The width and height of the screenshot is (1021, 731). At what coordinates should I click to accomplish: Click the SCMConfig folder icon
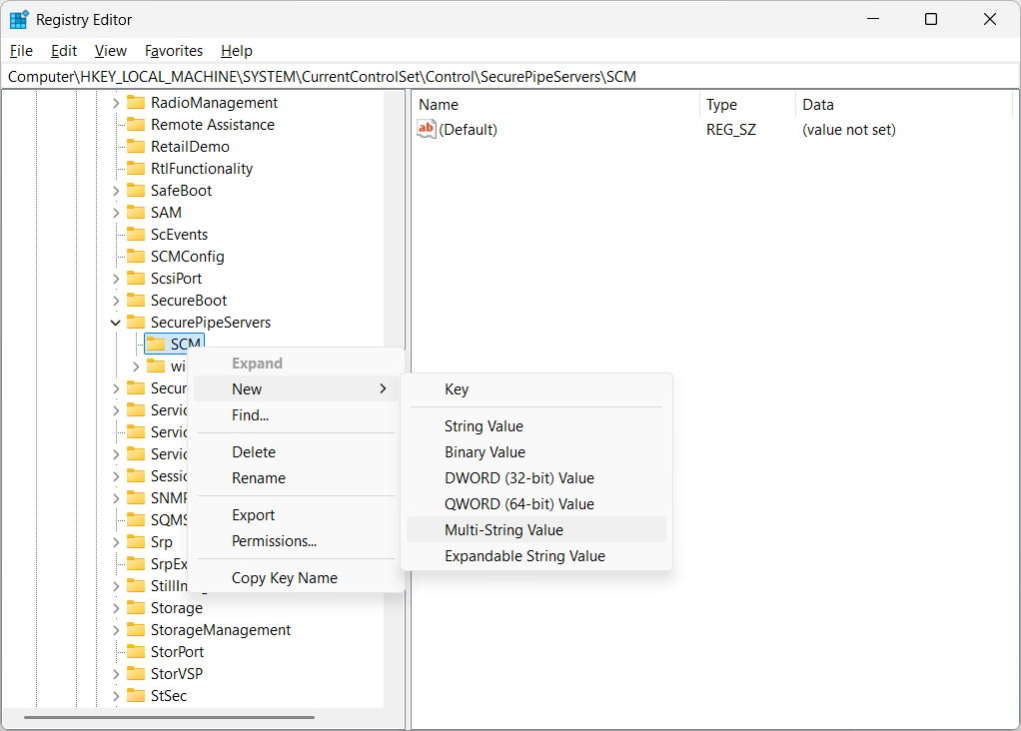coord(136,257)
